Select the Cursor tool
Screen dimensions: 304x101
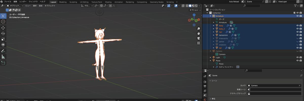click(x=3, y=22)
